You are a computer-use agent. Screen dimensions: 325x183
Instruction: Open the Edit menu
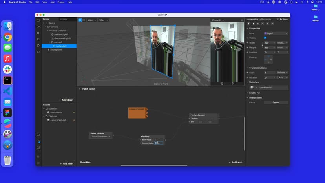pos(37,2)
